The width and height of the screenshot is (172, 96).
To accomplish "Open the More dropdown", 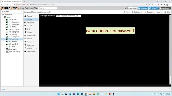I will pyautogui.click(x=159, y=12).
